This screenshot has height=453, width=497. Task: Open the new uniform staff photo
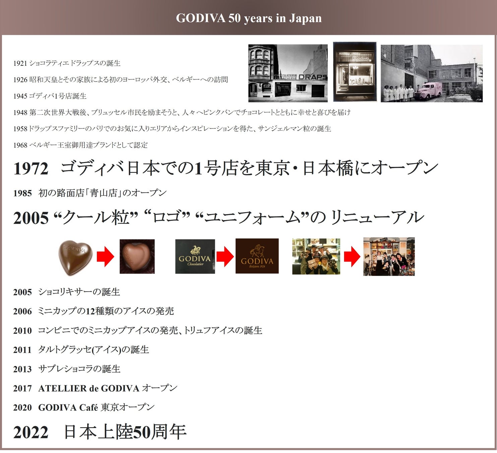[389, 257]
